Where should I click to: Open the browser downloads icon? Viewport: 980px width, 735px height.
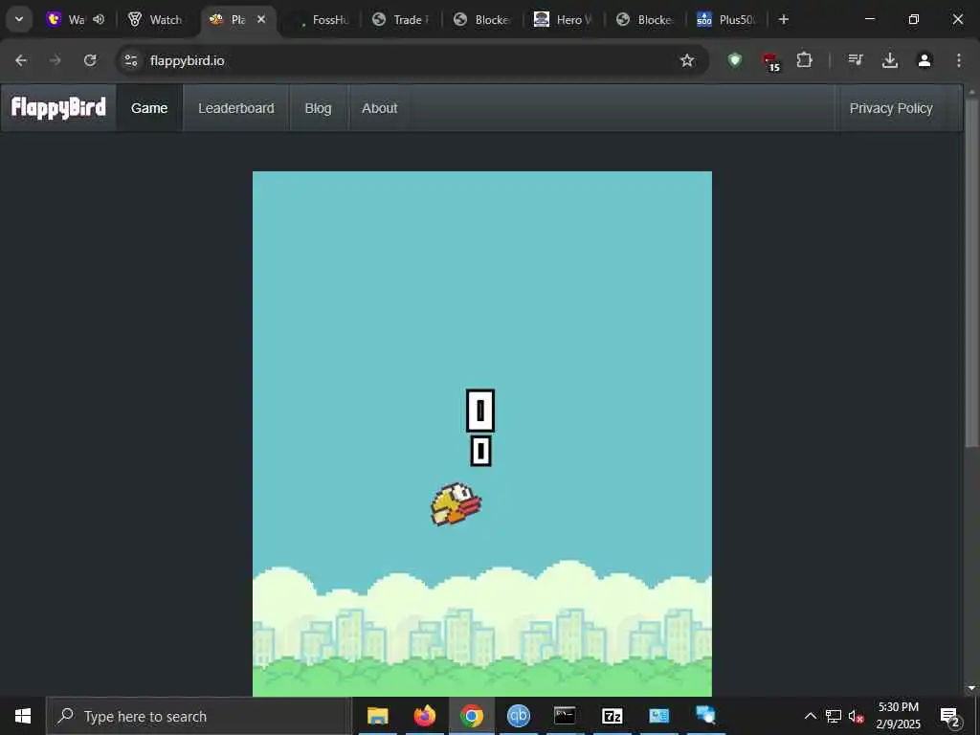[889, 60]
